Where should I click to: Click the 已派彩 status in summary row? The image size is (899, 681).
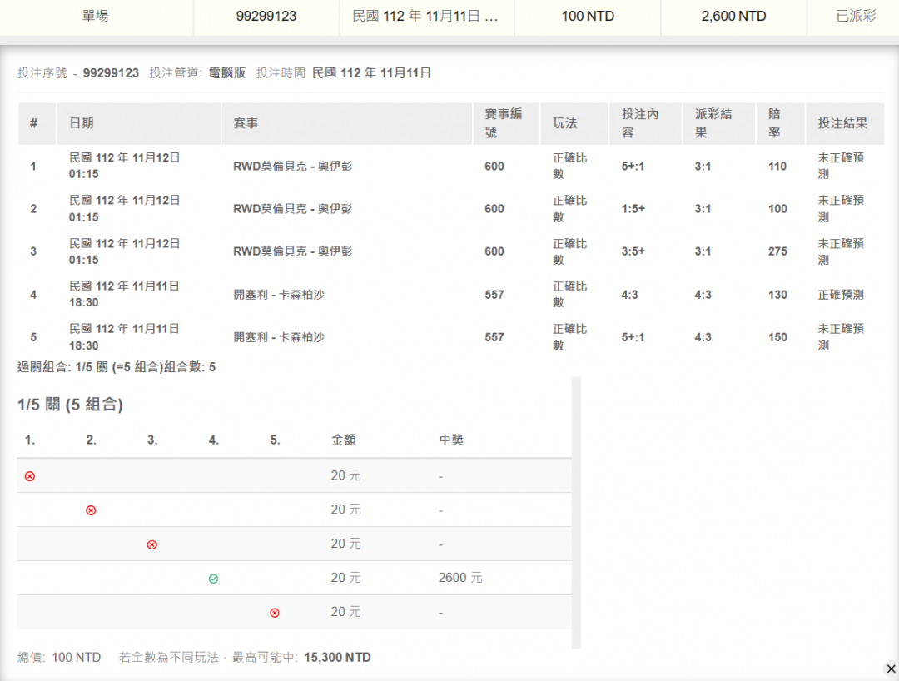856,16
